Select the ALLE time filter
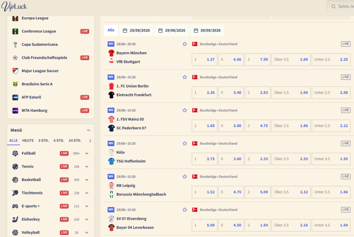This screenshot has height=237, width=354. coord(13,140)
